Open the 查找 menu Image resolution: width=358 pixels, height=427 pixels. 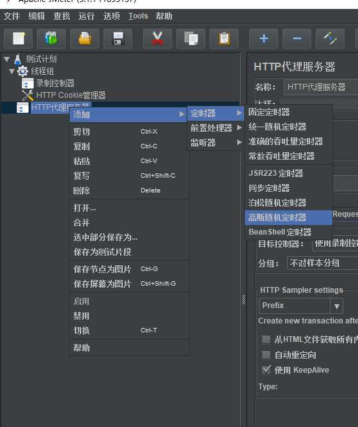(x=61, y=16)
